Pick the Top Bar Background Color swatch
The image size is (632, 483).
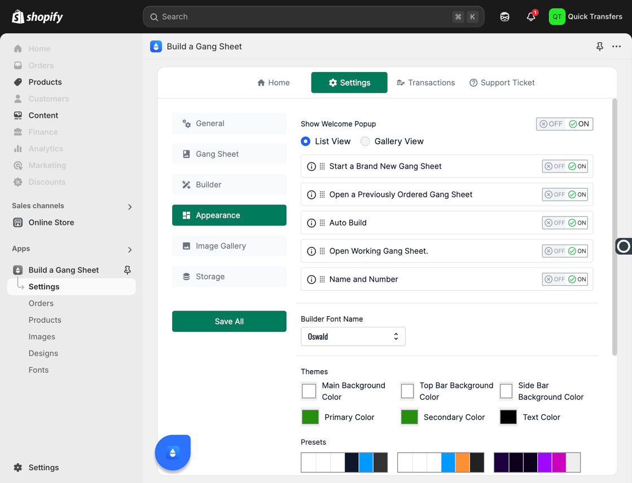pyautogui.click(x=407, y=391)
